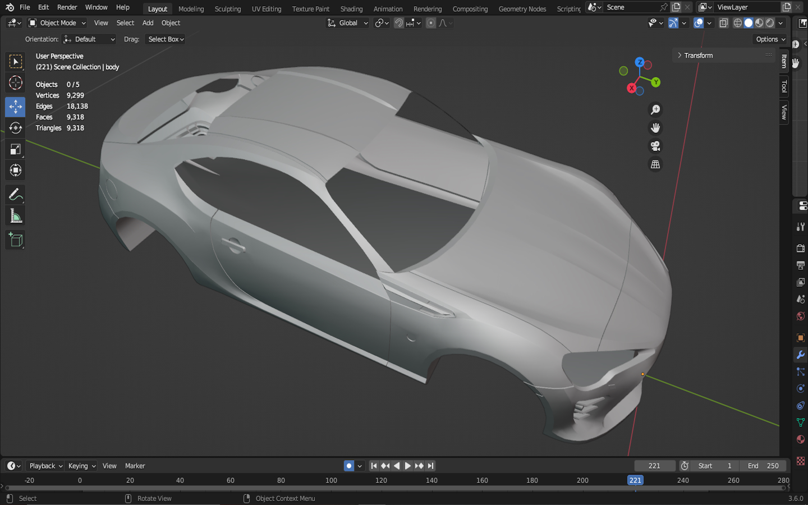Switch to Material Preview shading

point(759,23)
